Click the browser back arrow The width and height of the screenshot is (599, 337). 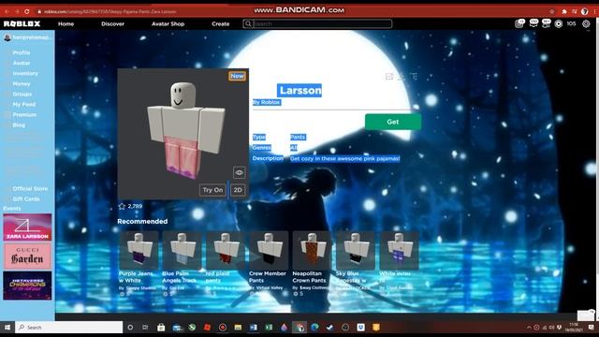pos(7,11)
